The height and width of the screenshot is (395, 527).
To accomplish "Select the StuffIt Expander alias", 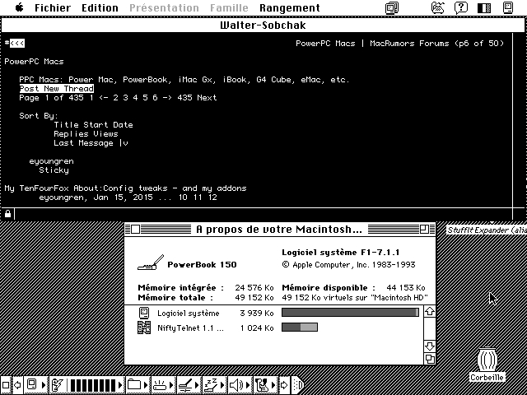I will [x=487, y=230].
